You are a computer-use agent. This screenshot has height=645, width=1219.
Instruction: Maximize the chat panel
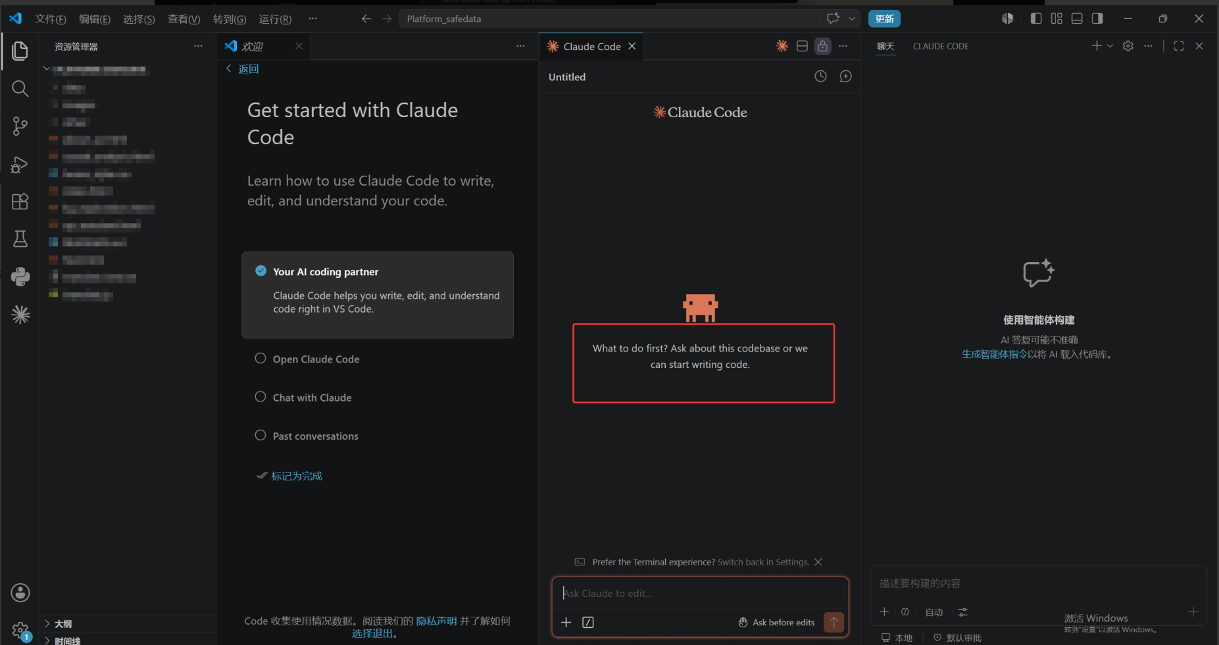click(x=1179, y=46)
